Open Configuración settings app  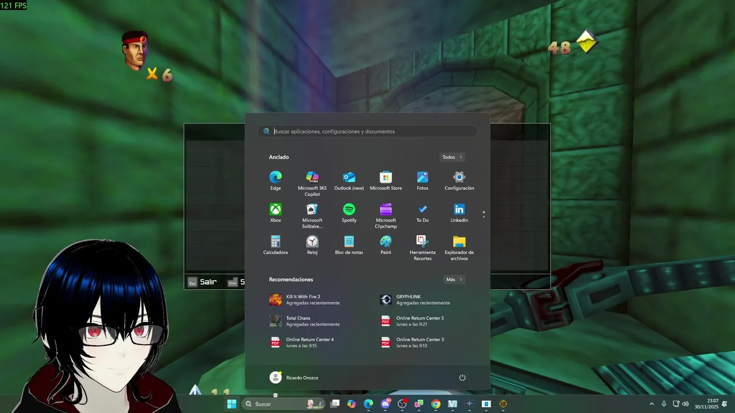(x=459, y=181)
